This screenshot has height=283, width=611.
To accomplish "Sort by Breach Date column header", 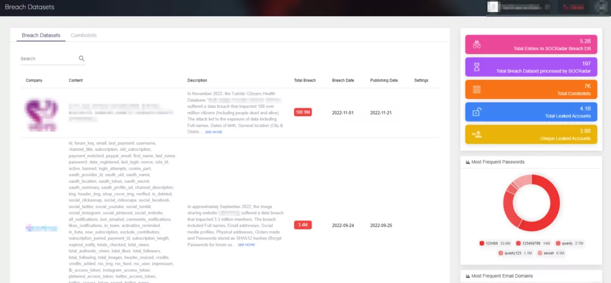I will tap(343, 80).
